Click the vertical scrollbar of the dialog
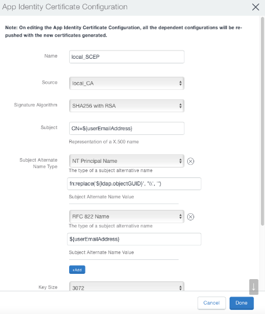 (x=262, y=122)
